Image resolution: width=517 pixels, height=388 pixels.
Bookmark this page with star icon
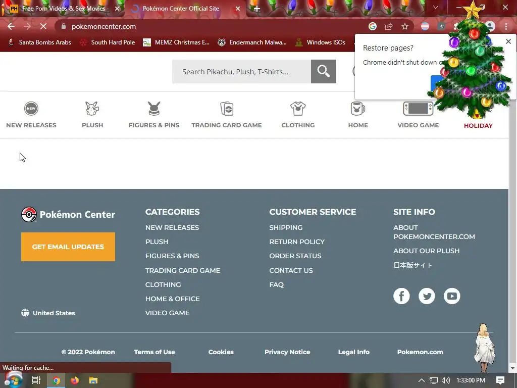pyautogui.click(x=405, y=26)
